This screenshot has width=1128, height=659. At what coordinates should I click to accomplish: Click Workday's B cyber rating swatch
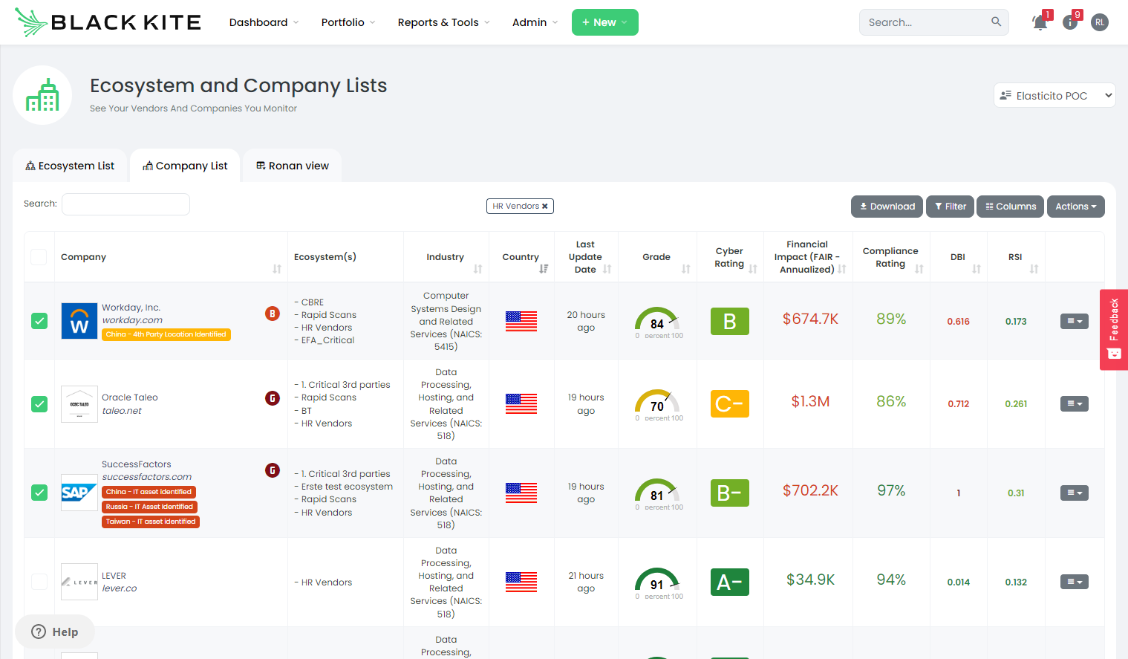pyautogui.click(x=730, y=321)
